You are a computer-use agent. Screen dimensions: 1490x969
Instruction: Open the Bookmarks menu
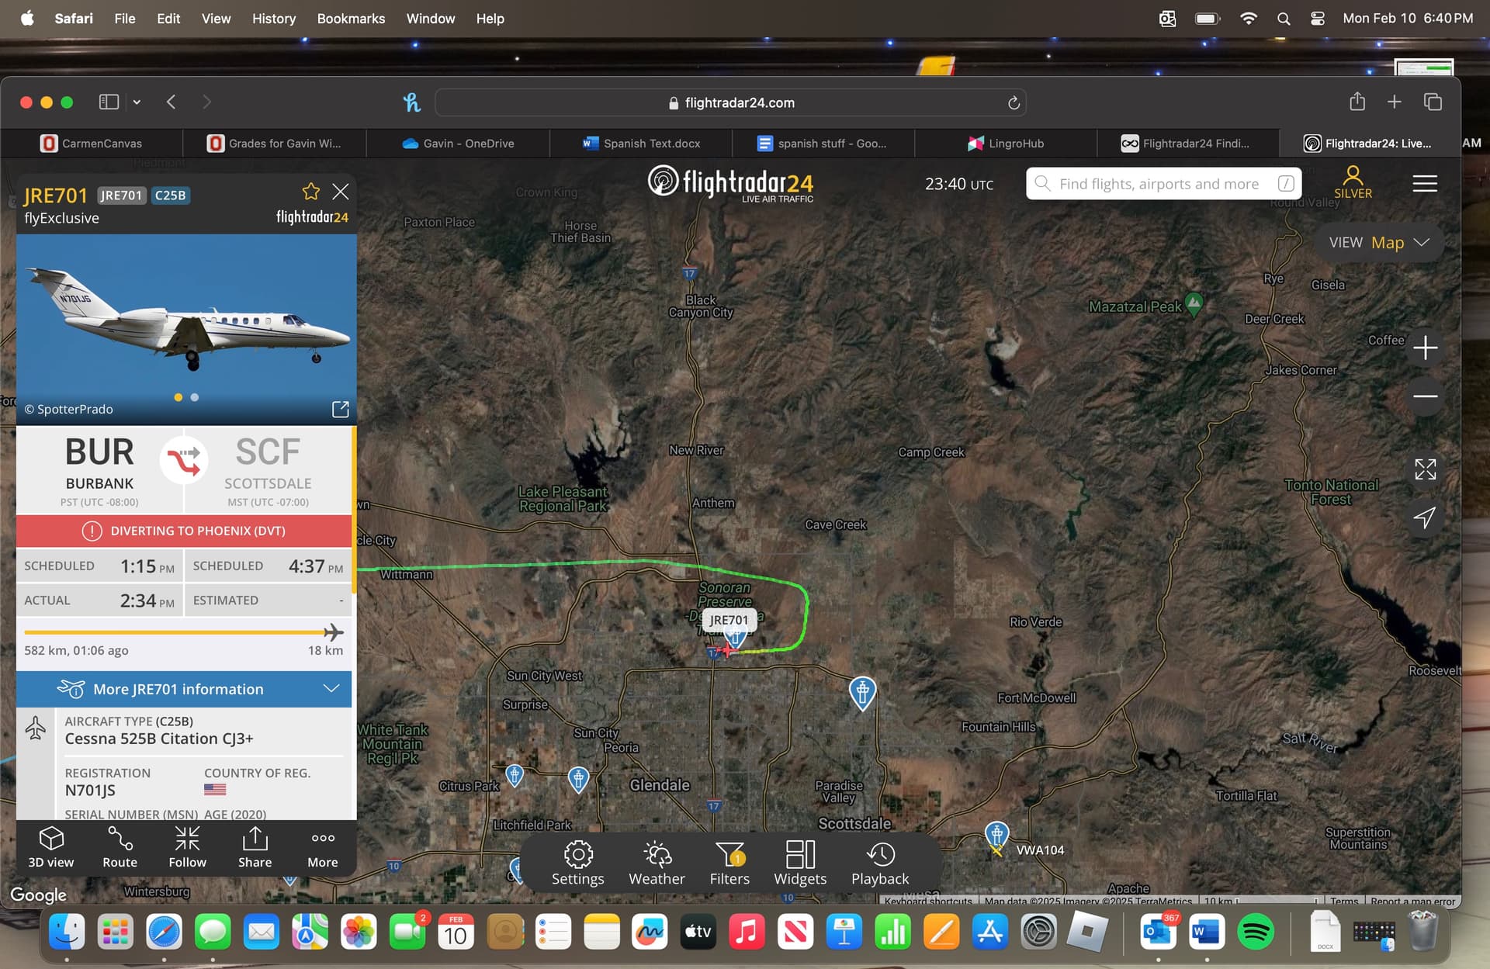tap(351, 19)
